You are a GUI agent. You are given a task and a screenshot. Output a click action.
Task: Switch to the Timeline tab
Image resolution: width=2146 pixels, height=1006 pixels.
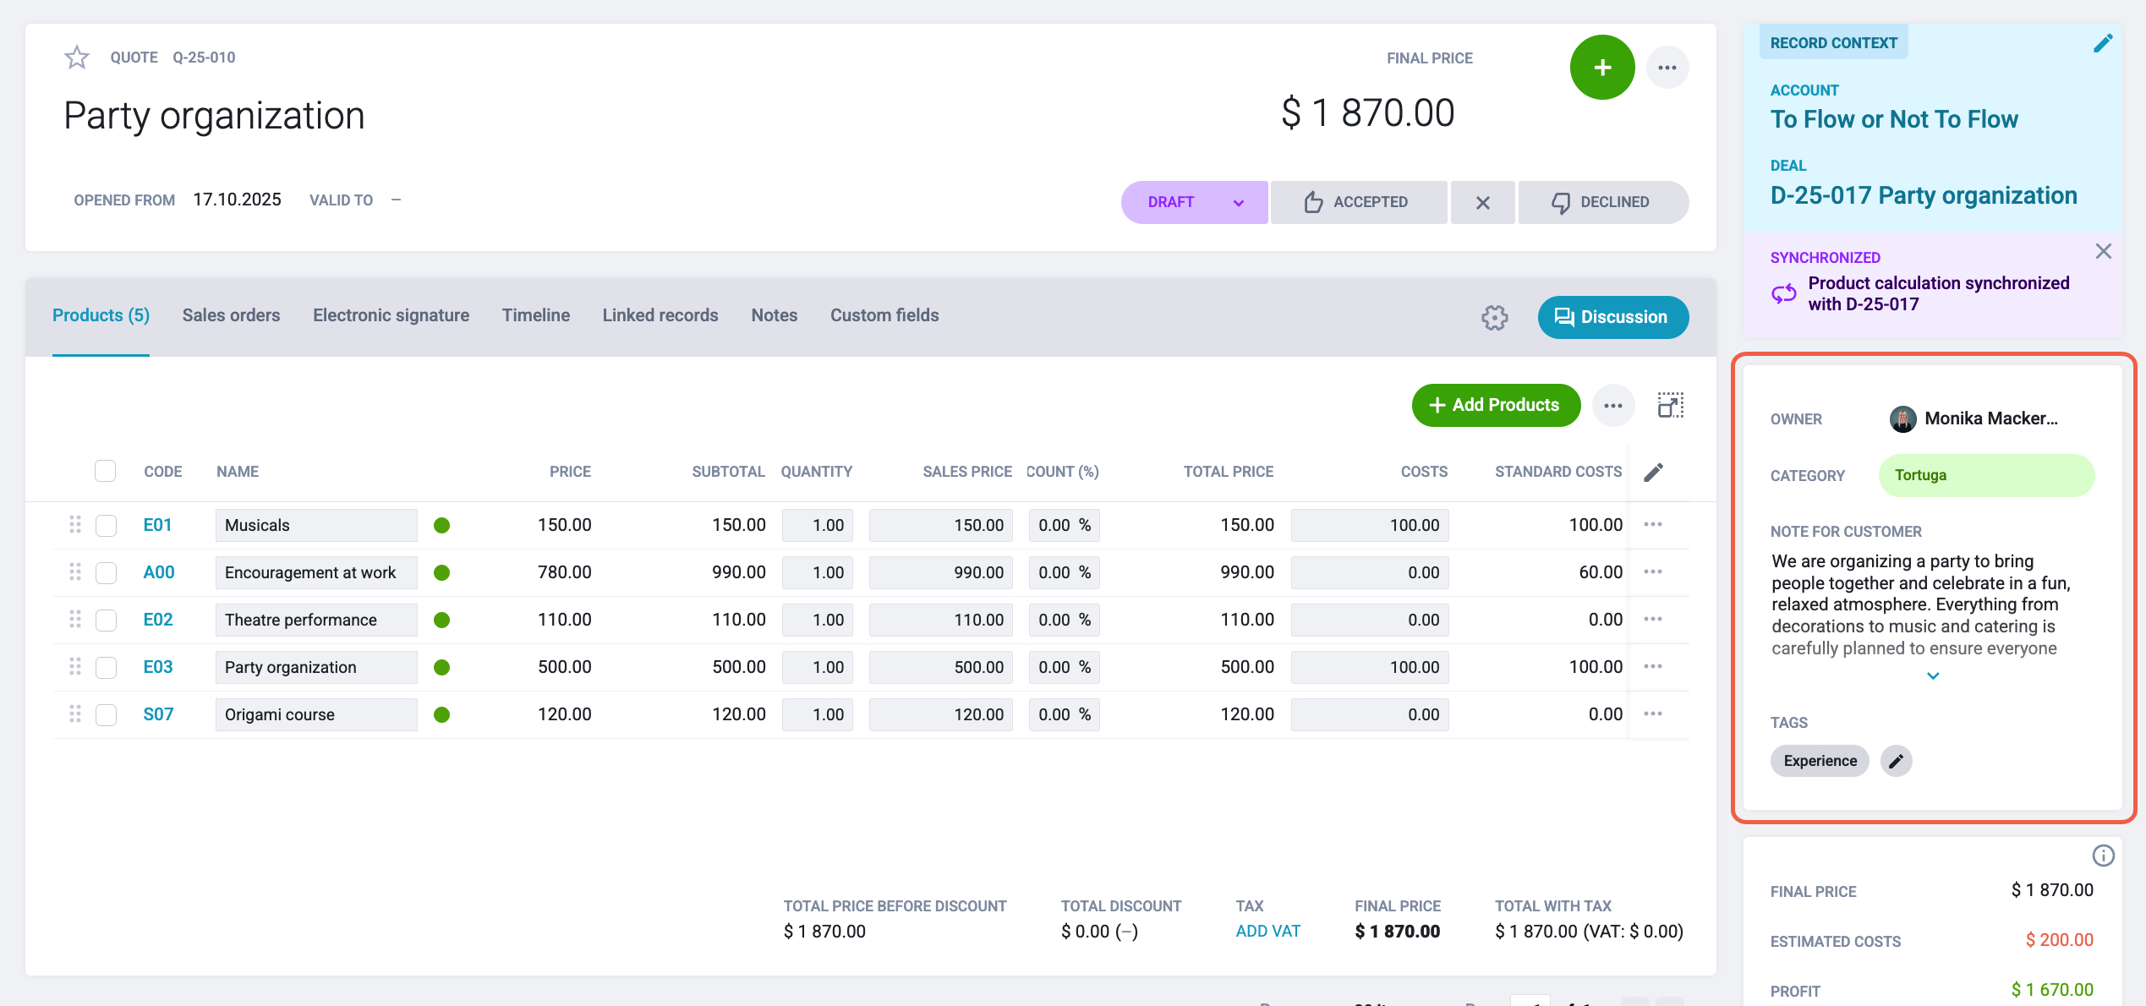click(x=536, y=315)
